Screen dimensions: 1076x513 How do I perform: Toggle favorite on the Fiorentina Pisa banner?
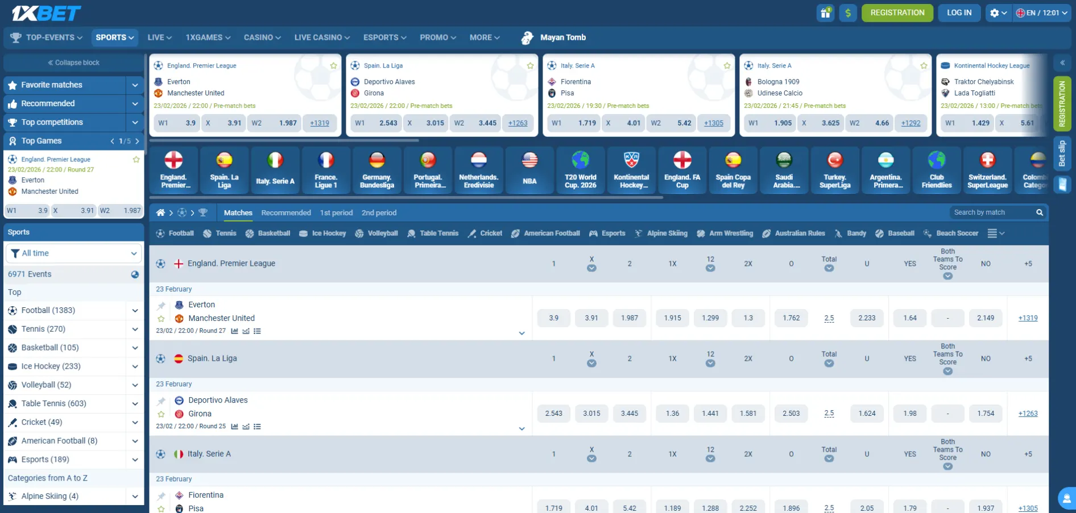[x=727, y=65]
